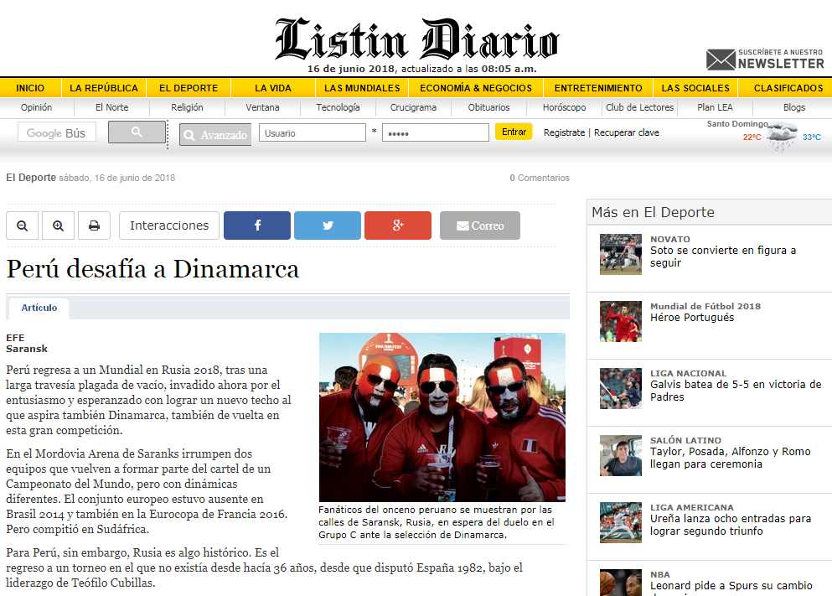The image size is (832, 596).
Task: Open ENTRETENIMIENTO section
Action: click(x=598, y=88)
